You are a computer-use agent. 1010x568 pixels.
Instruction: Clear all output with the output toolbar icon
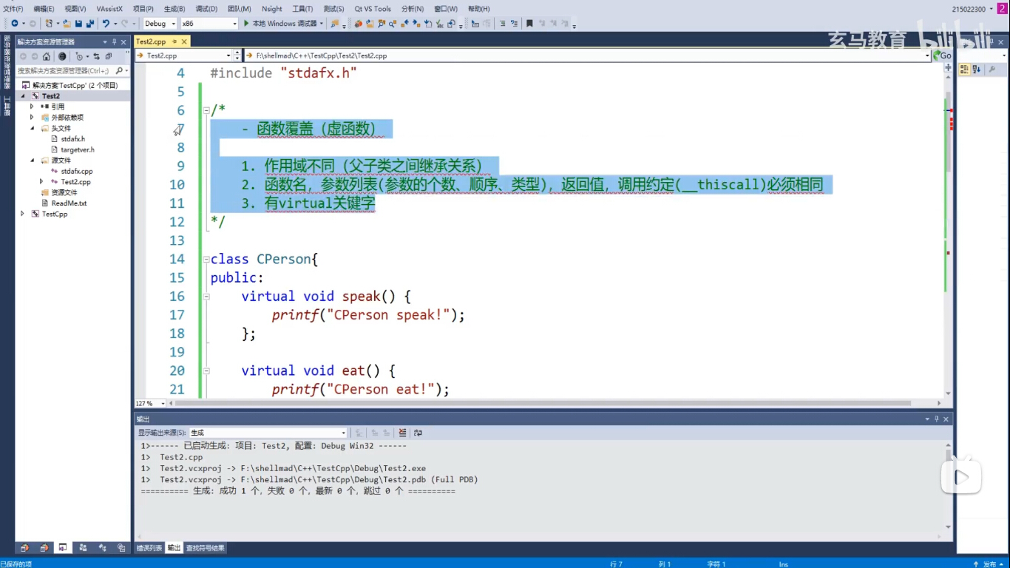click(402, 433)
